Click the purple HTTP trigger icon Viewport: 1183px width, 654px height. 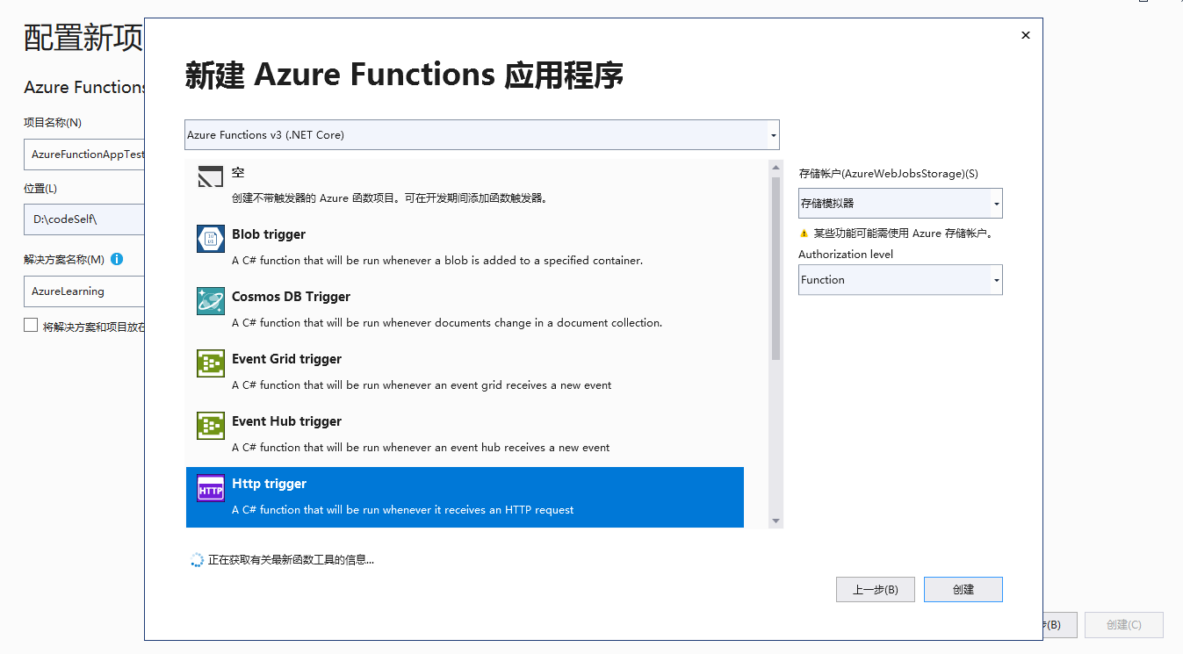tap(210, 488)
